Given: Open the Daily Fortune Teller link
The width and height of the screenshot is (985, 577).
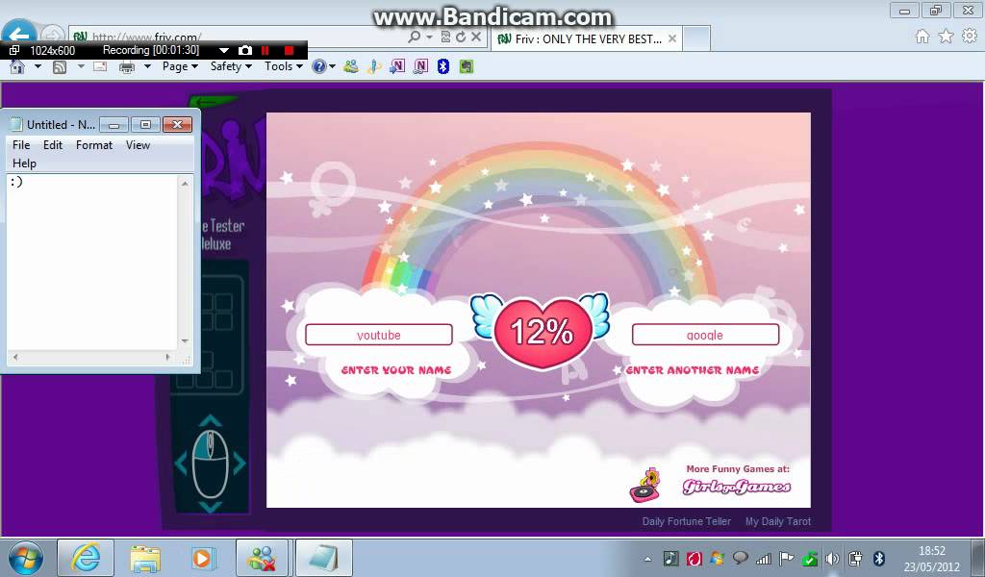Looking at the screenshot, I should 686,521.
